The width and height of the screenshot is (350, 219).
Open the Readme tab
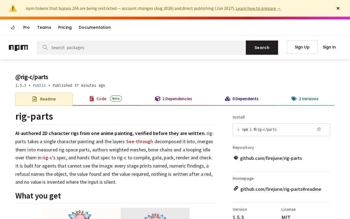pos(44,99)
